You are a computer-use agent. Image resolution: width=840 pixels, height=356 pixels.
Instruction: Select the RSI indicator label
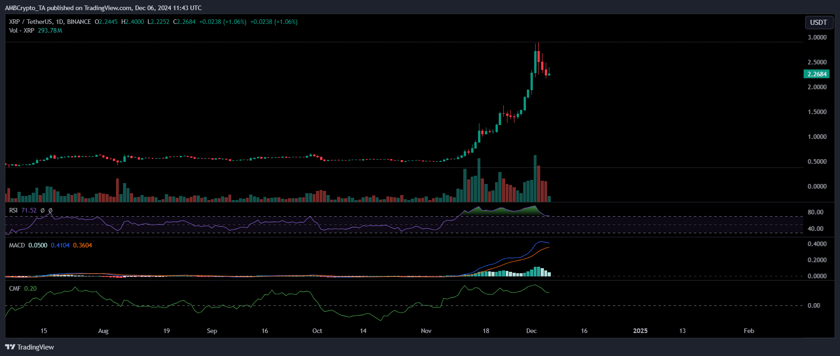click(x=13, y=210)
